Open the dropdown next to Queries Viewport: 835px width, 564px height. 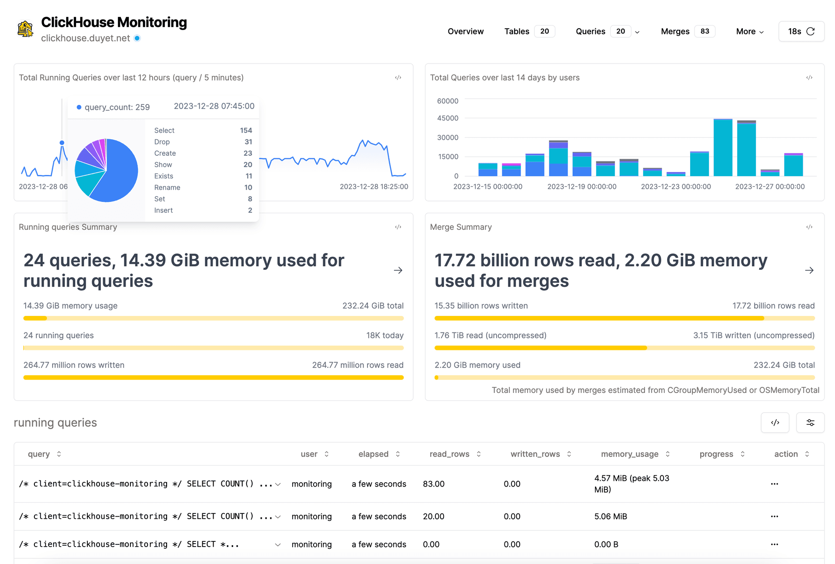tap(637, 32)
